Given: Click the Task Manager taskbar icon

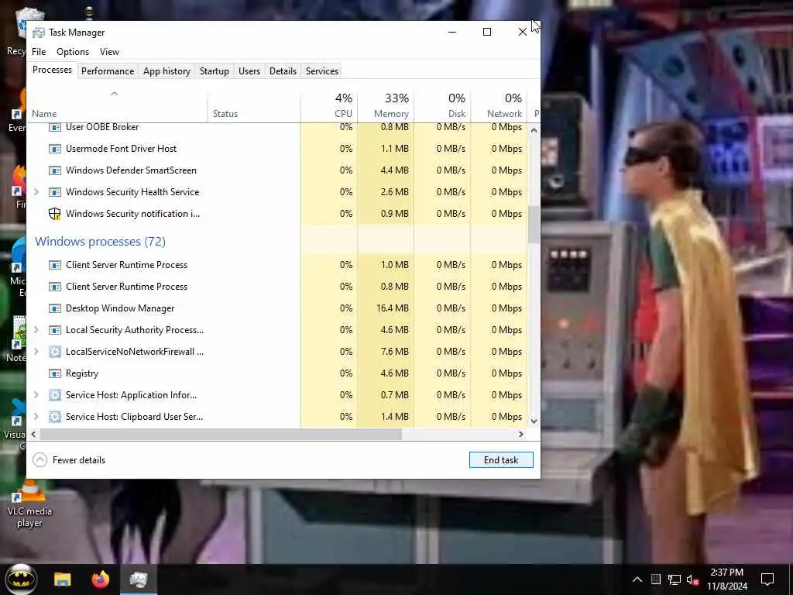Looking at the screenshot, I should coord(138,580).
